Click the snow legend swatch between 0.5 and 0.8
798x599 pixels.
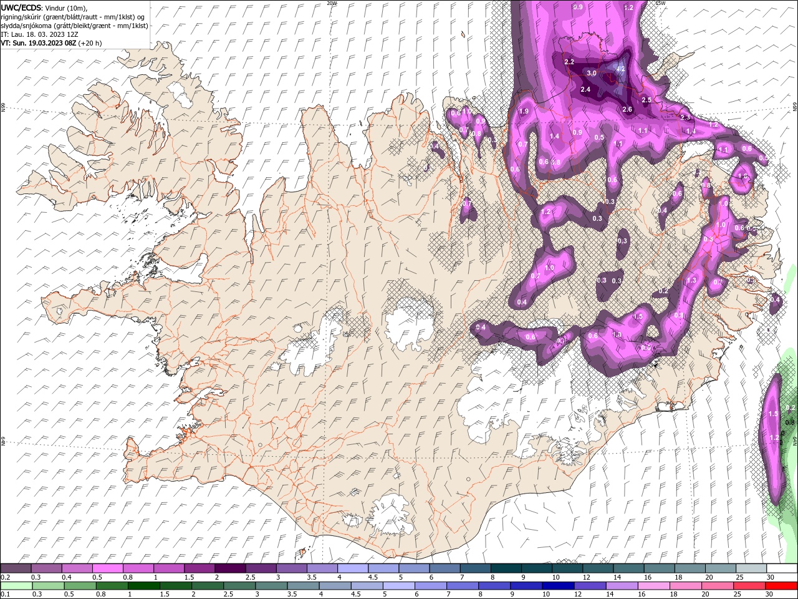coord(107,568)
